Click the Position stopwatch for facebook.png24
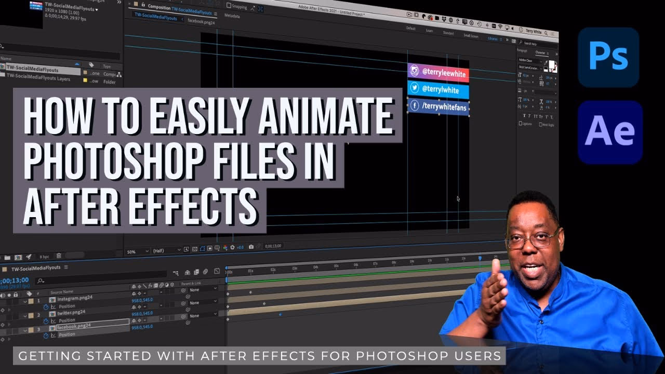Image resolution: width=665 pixels, height=374 pixels. click(x=46, y=334)
